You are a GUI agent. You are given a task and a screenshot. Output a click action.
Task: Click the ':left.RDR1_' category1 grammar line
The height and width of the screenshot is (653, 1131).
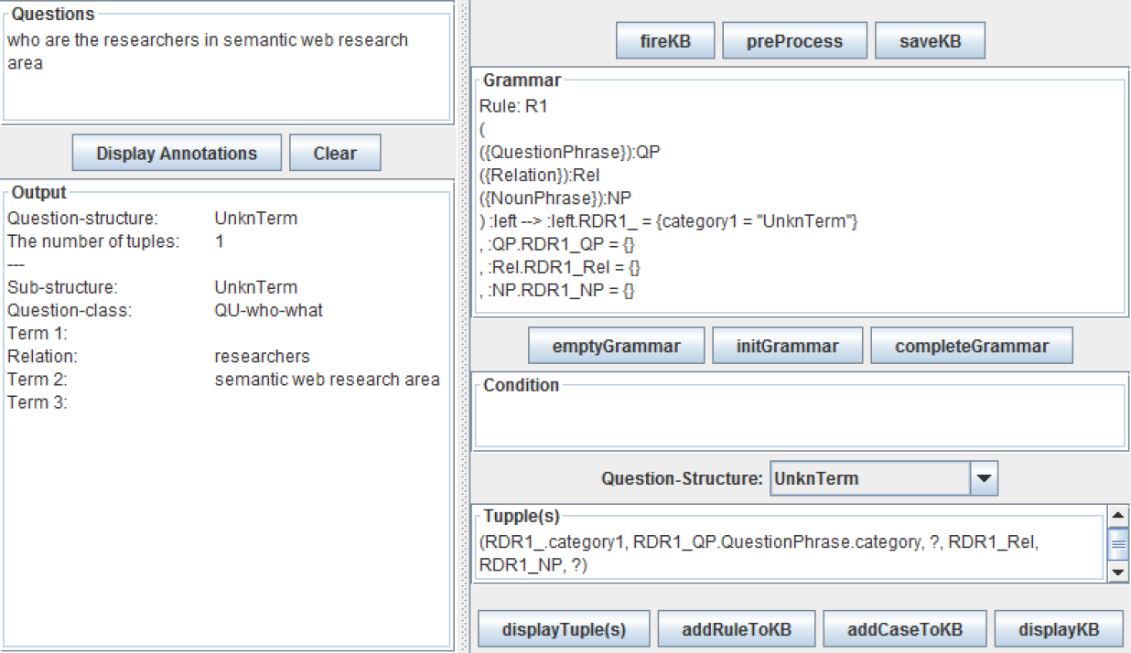[668, 221]
